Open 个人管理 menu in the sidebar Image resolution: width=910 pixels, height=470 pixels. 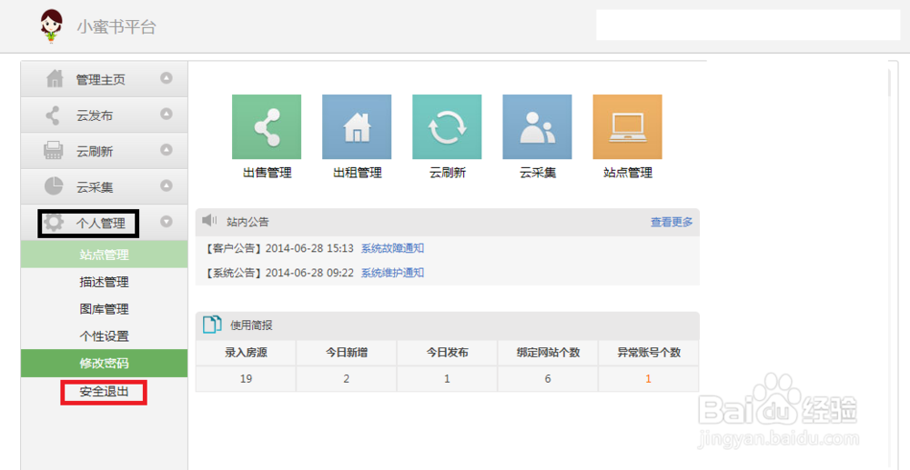click(x=105, y=223)
